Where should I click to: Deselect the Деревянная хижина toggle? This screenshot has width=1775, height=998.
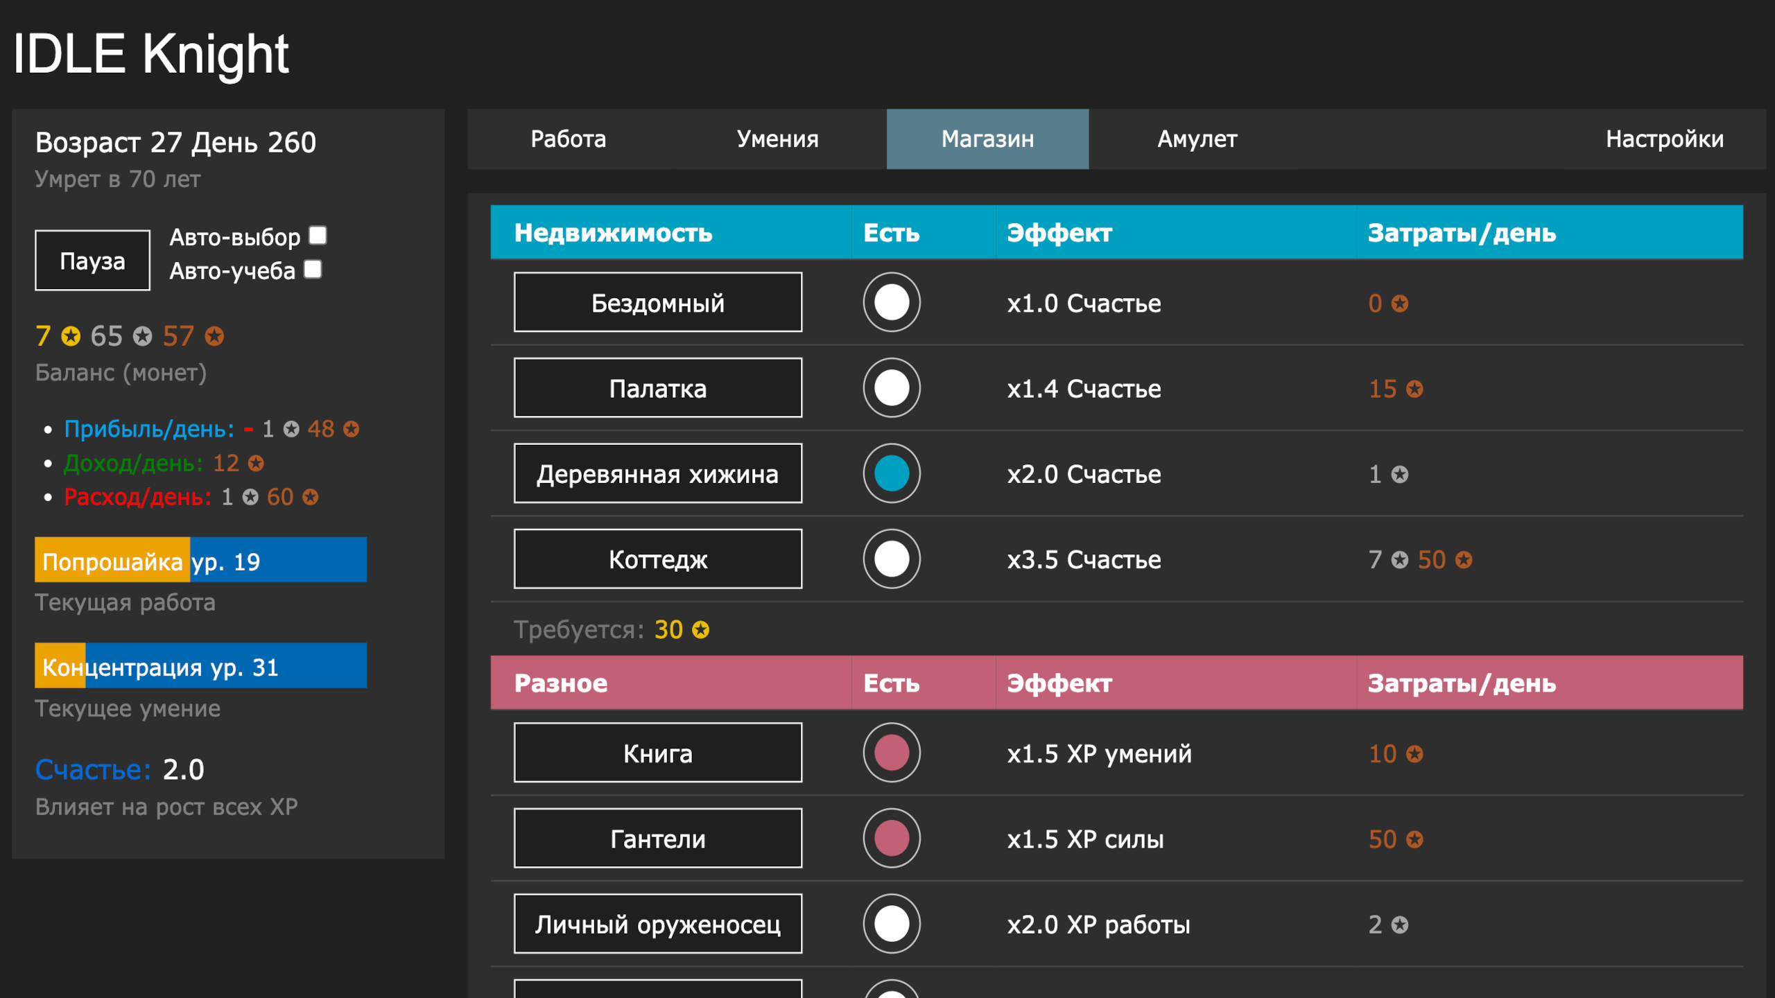tap(891, 474)
